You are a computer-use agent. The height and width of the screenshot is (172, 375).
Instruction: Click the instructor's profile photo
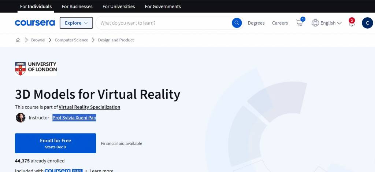tap(21, 118)
